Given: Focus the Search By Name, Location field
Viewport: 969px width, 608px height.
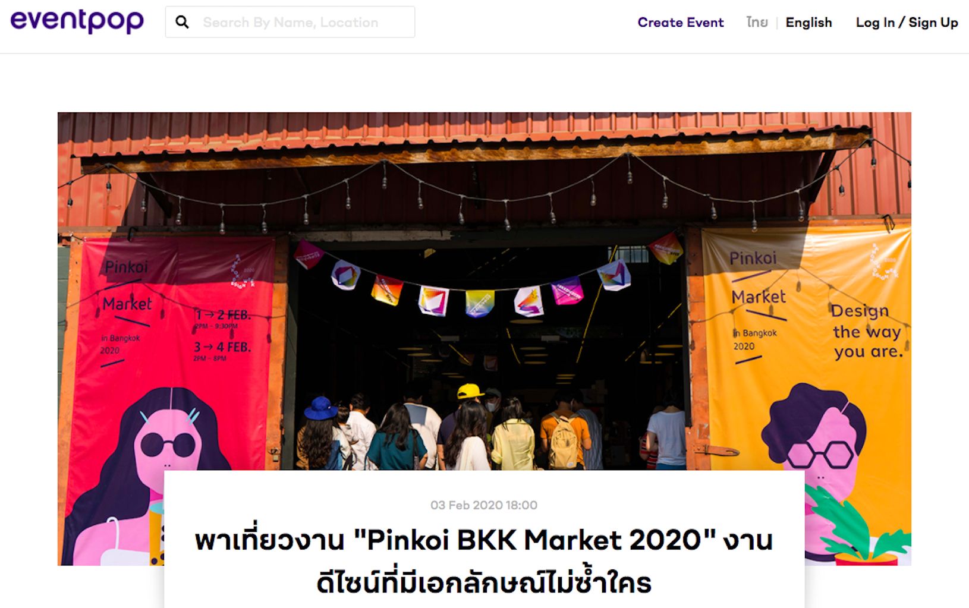Looking at the screenshot, I should (290, 22).
